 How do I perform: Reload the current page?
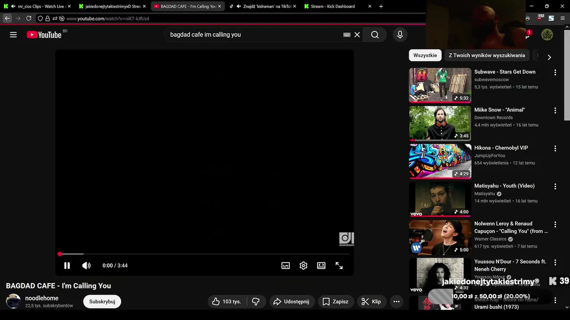[28, 18]
